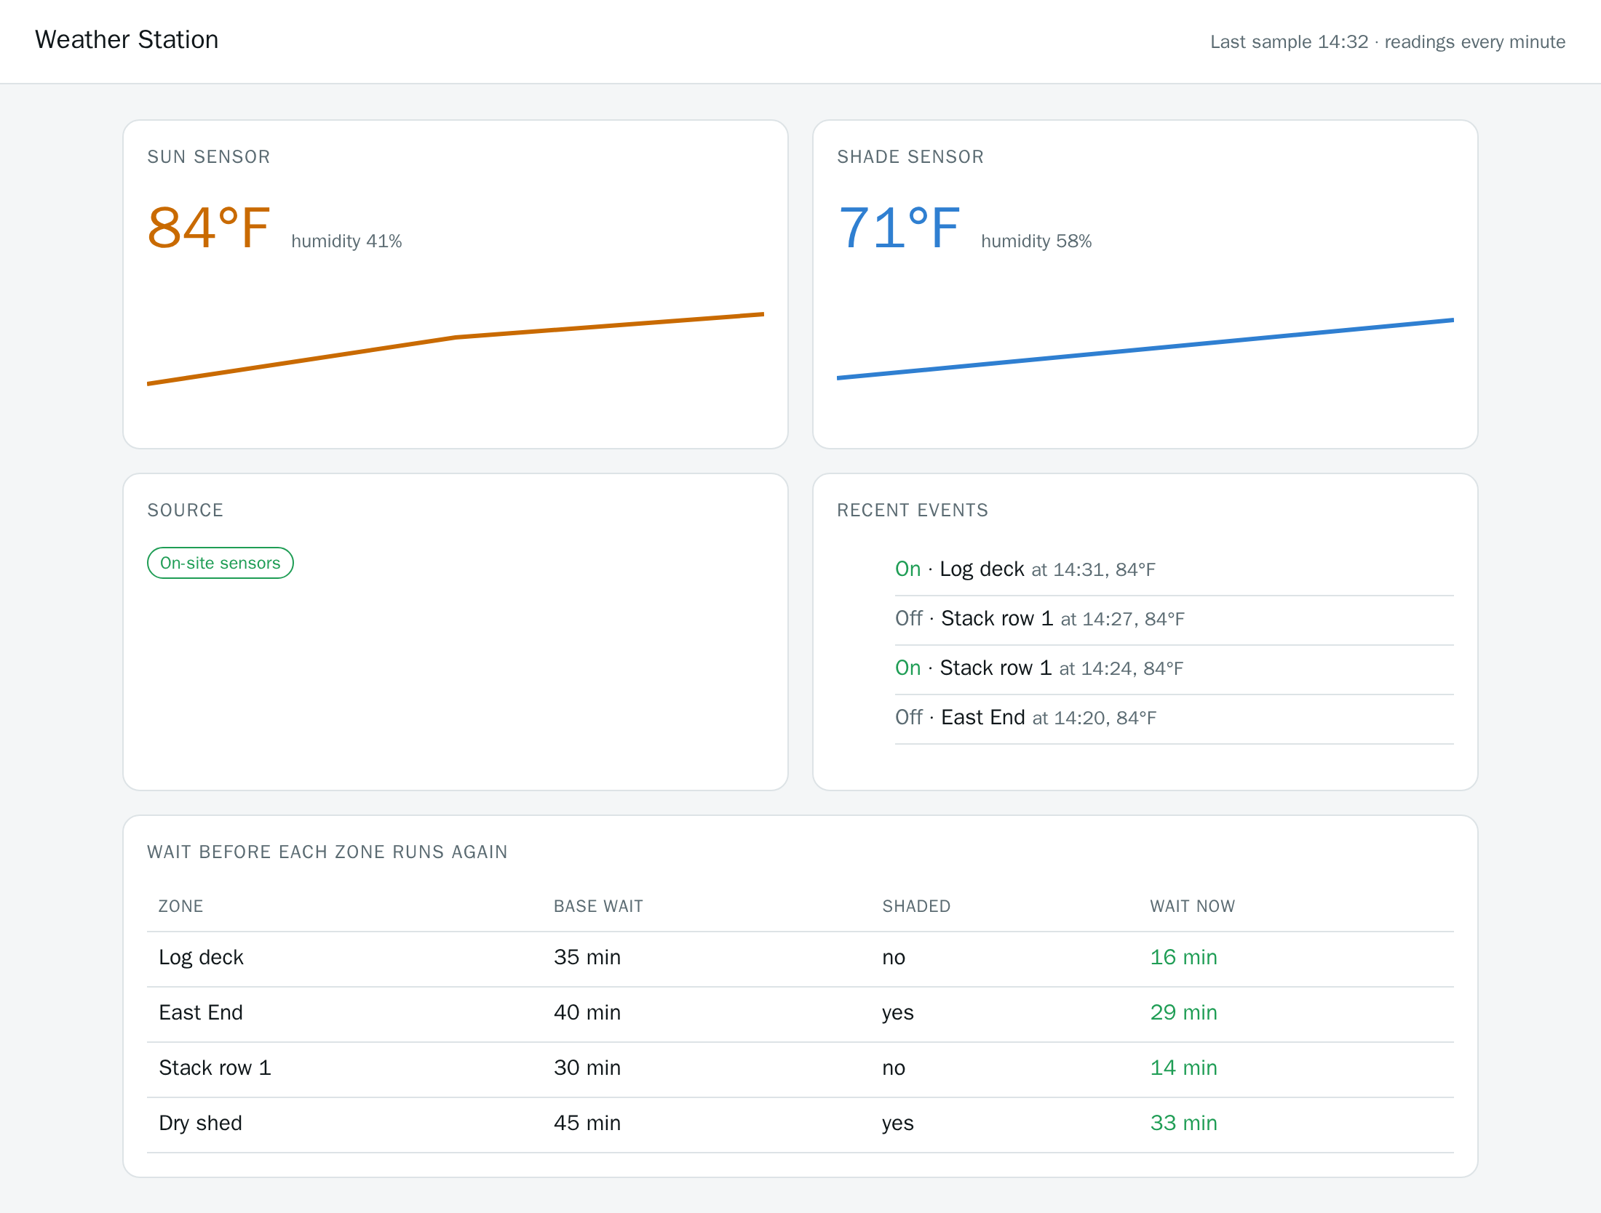Click the RECENT EVENTS card heading
Viewport: 1601px width, 1213px height.
pos(913,511)
